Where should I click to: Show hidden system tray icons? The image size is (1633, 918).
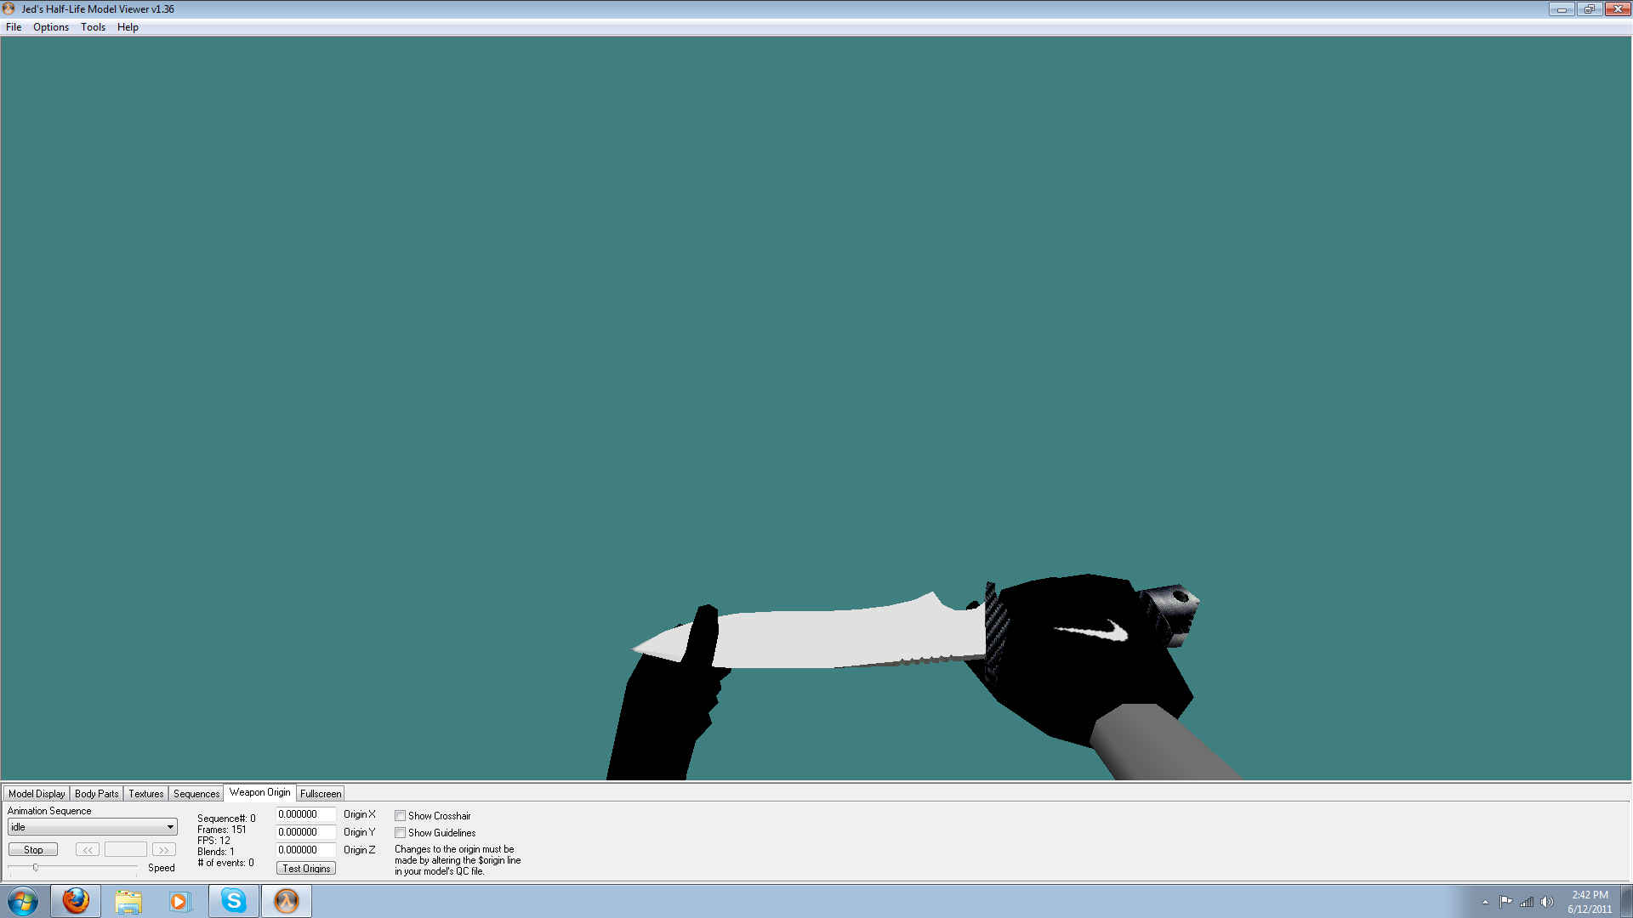(x=1485, y=902)
